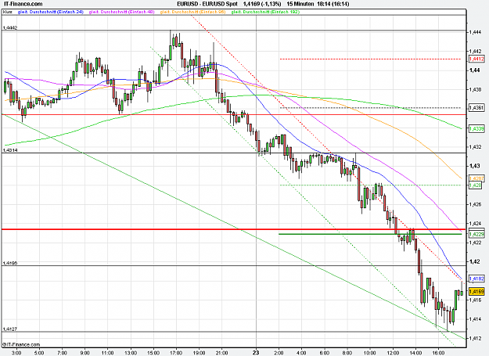Click the day 23 marker on time axis

click(256, 353)
